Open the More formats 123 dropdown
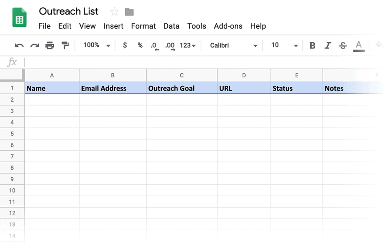The width and height of the screenshot is (389, 251). point(187,45)
